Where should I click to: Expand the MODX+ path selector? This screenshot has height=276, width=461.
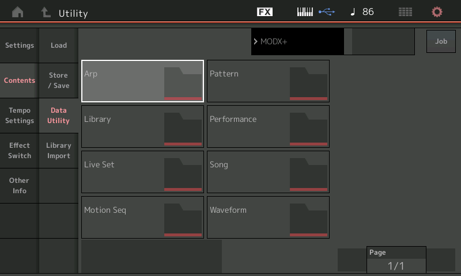pyautogui.click(x=297, y=42)
